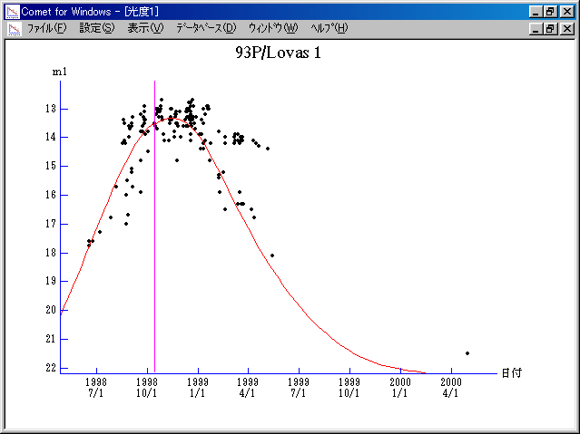
Task: Click the 日付 date axis label
Action: (x=511, y=372)
